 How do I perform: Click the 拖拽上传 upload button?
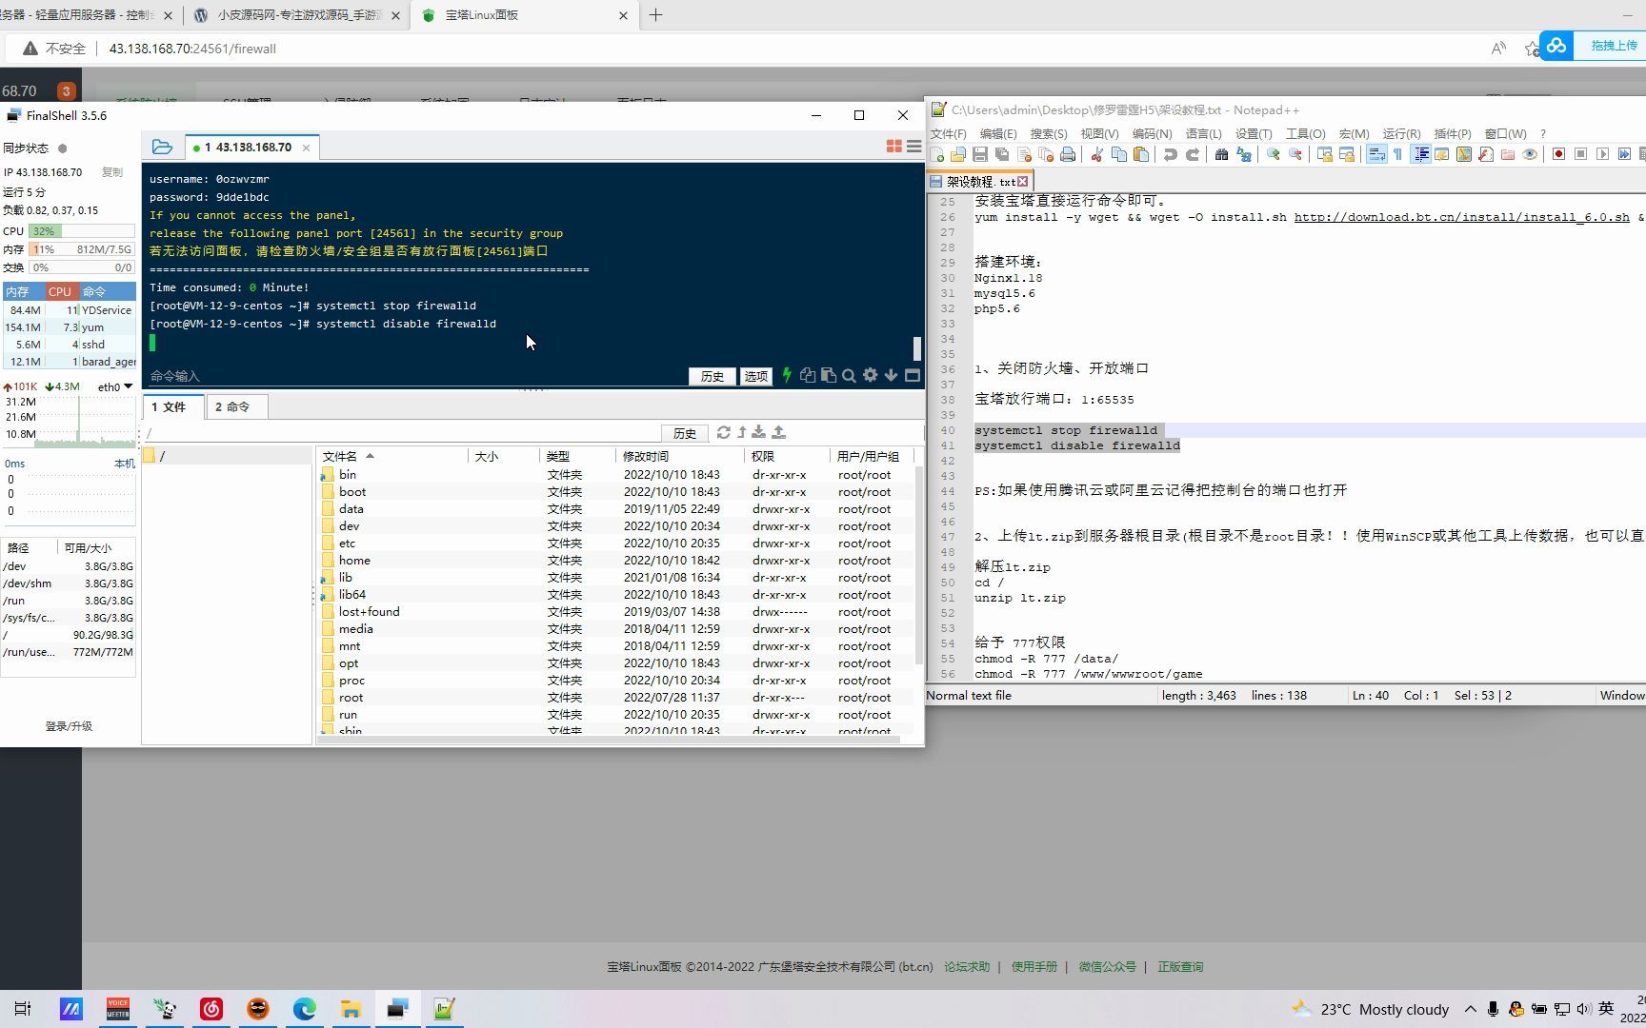tap(1594, 46)
